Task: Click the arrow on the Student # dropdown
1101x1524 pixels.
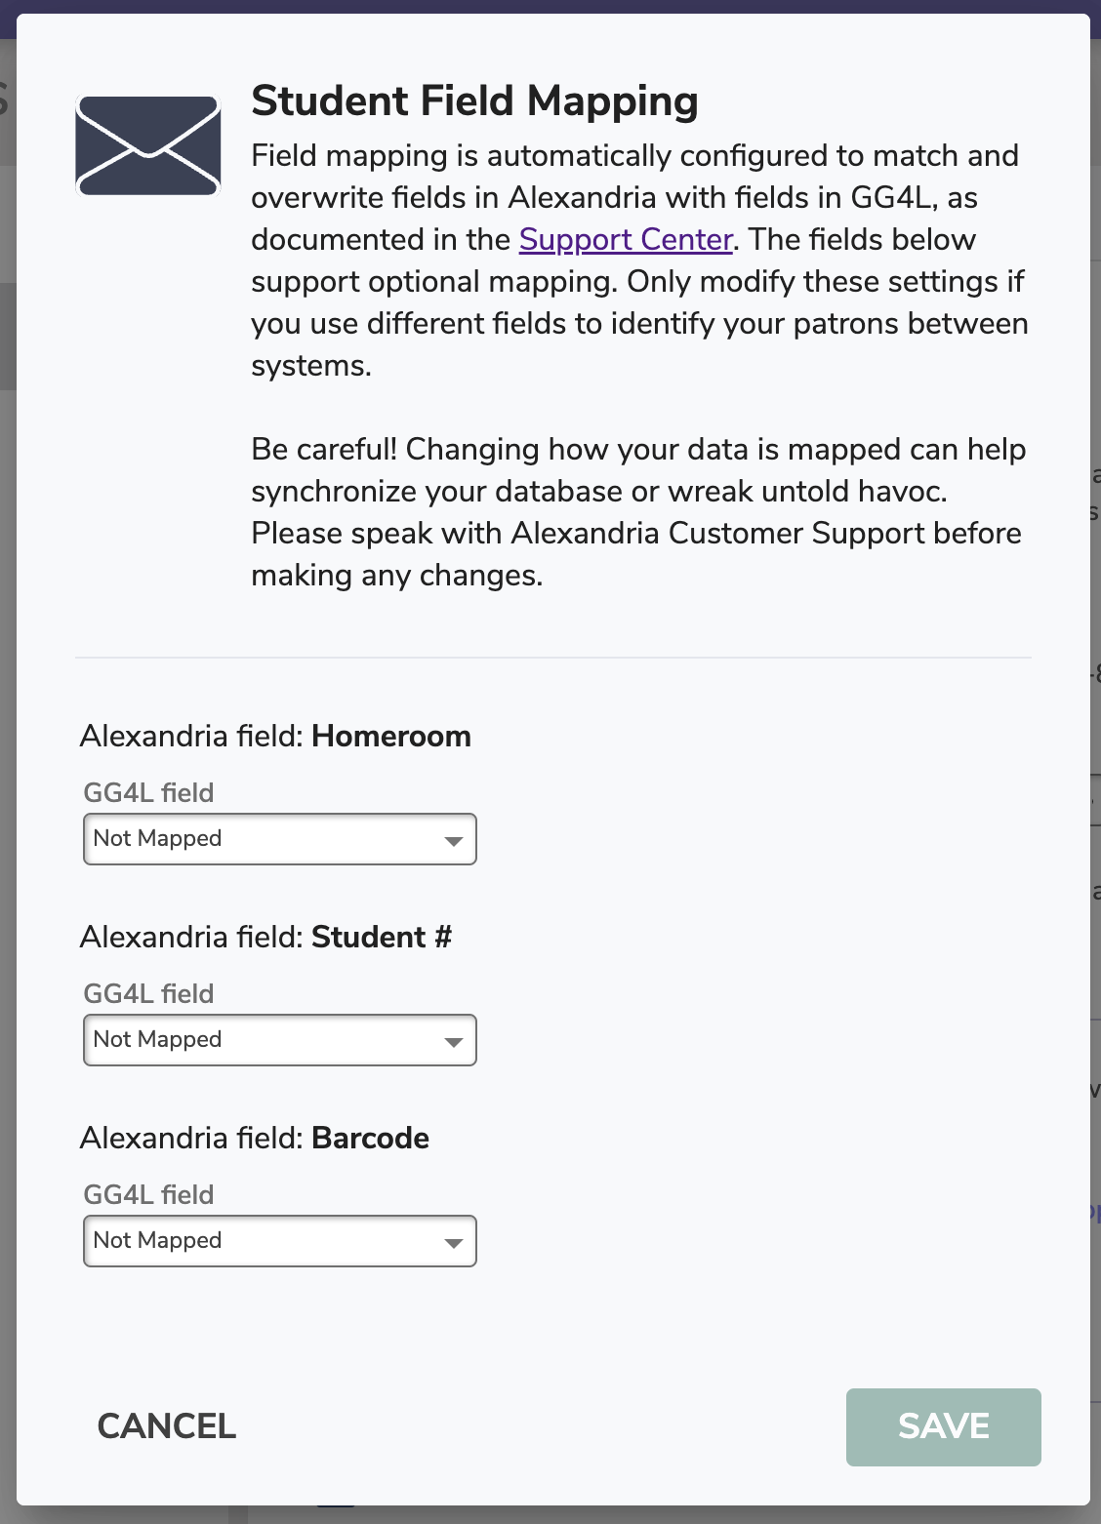Action: point(453,1042)
